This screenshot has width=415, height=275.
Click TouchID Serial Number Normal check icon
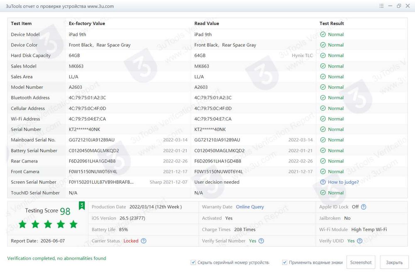click(323, 193)
